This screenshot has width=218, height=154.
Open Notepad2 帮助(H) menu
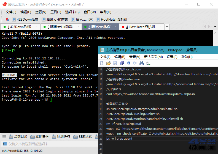(x=187, y=57)
